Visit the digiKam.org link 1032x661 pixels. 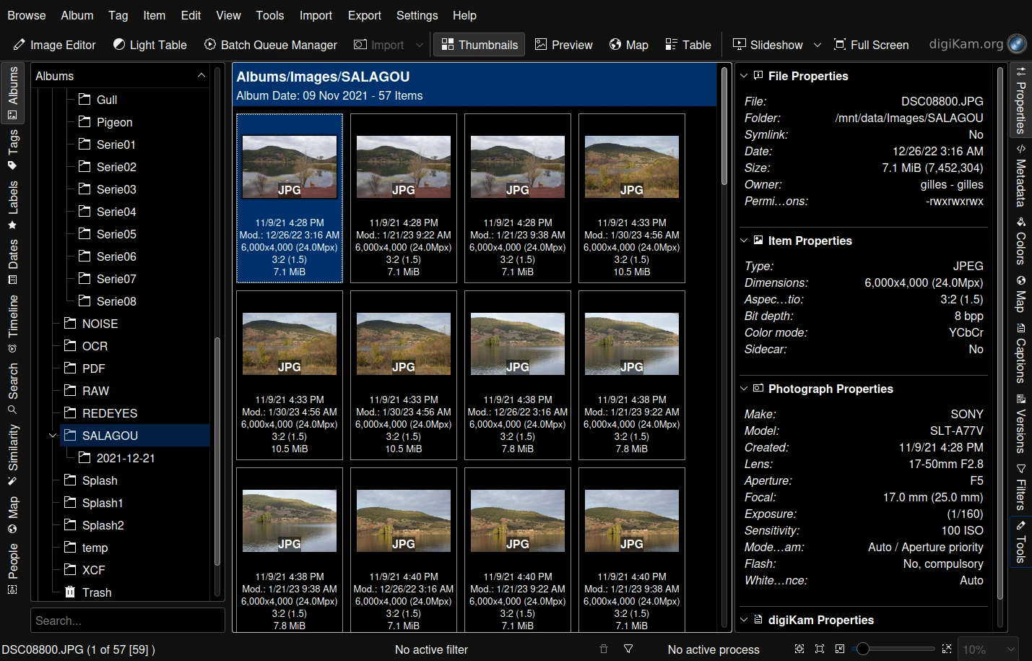(x=966, y=44)
